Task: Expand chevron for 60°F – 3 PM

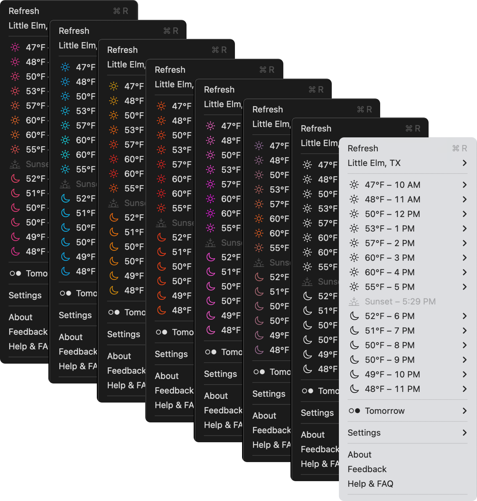Action: click(464, 258)
